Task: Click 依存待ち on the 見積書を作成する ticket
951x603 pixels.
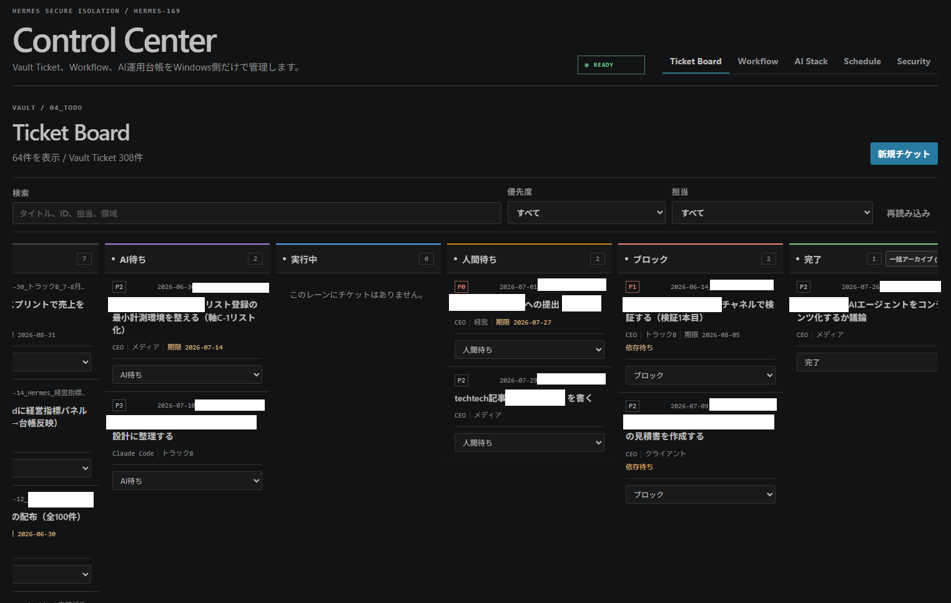Action: (639, 467)
